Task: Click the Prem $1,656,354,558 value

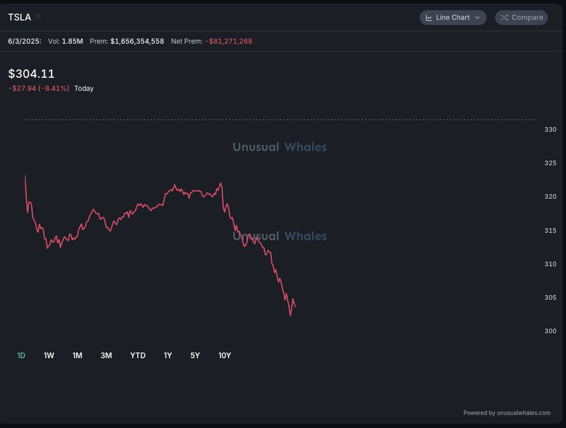Action: click(126, 41)
